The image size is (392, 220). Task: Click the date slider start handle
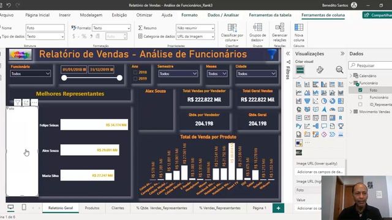pos(64,78)
